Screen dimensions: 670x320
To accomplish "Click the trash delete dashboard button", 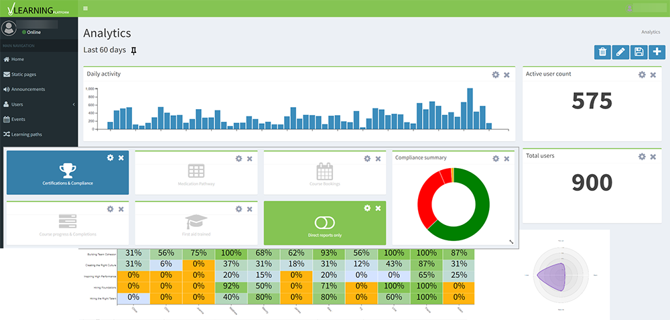I will coord(602,52).
